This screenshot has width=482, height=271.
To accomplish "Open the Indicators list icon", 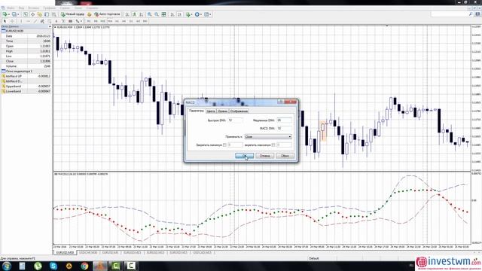I will 188,14.
